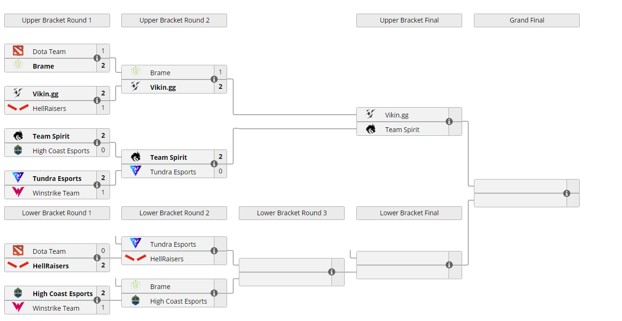622x321 pixels.
Task: Click Vikin.gg team name in Upper Bracket Final
Action: click(x=396, y=115)
